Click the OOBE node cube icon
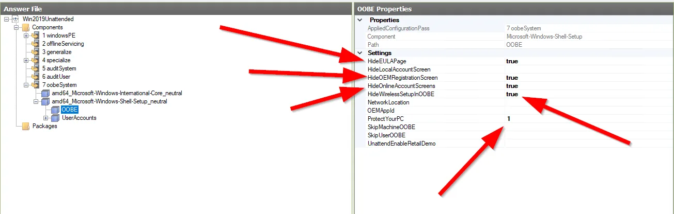Image resolution: width=674 pixels, height=214 pixels. click(x=55, y=110)
